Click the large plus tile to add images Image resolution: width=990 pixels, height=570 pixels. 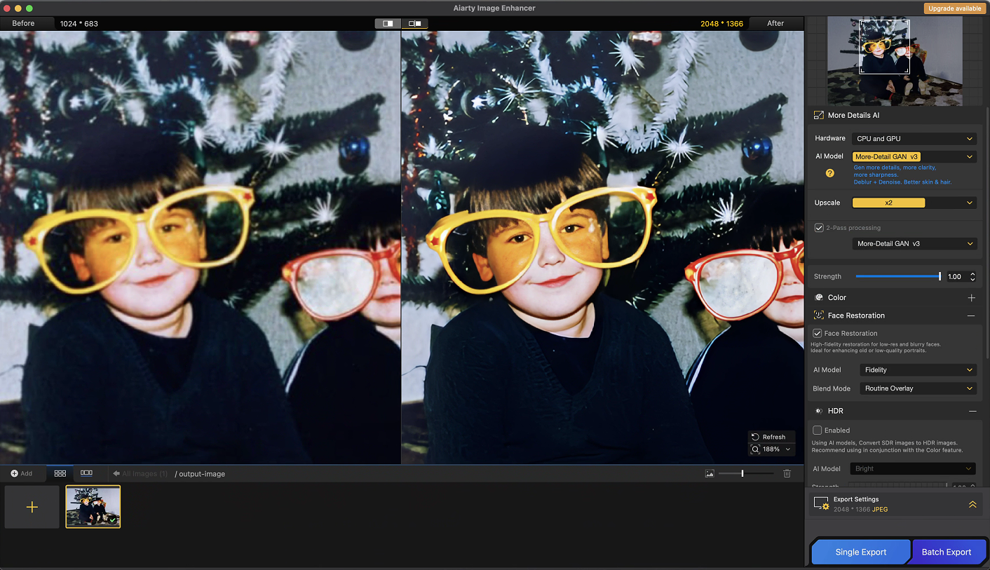click(32, 507)
